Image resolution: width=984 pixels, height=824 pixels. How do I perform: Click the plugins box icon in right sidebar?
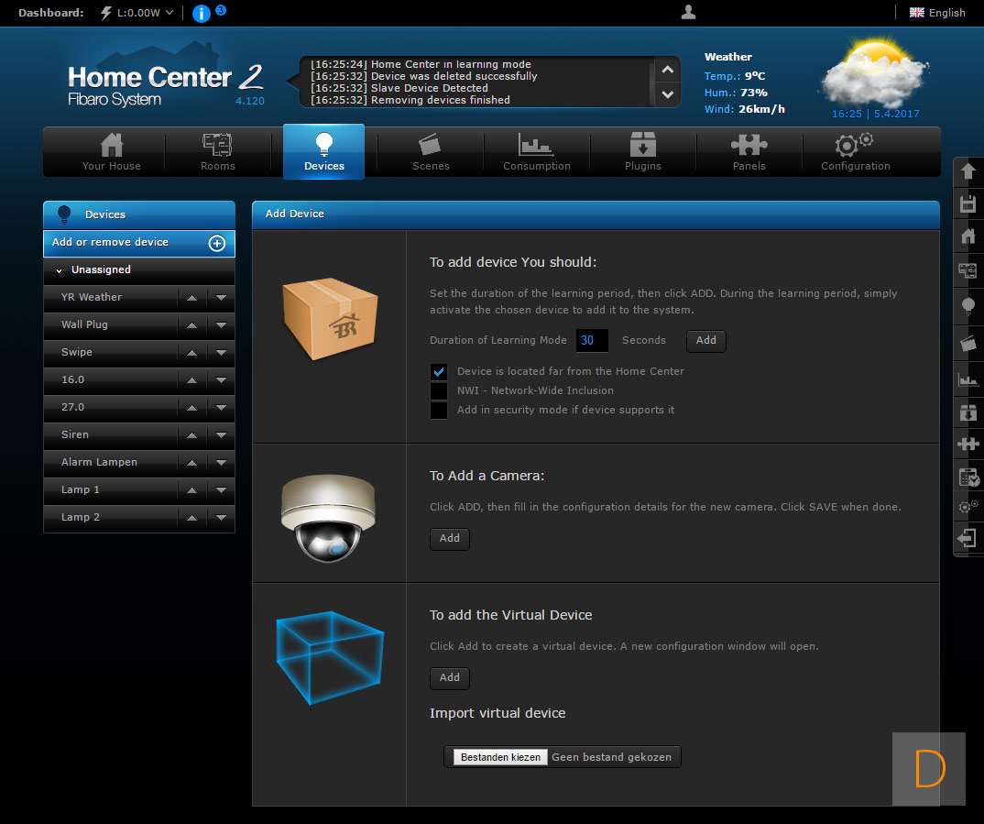[968, 413]
